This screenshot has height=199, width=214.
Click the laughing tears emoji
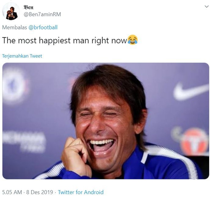133,40
